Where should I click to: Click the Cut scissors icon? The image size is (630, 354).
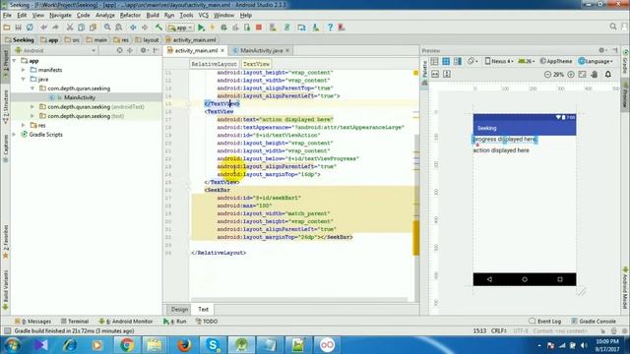pos(70,28)
